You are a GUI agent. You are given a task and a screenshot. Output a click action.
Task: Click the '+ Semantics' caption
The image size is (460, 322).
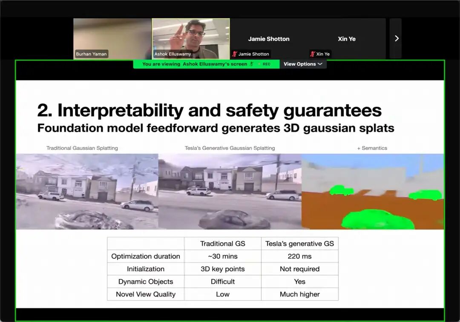pos(372,148)
